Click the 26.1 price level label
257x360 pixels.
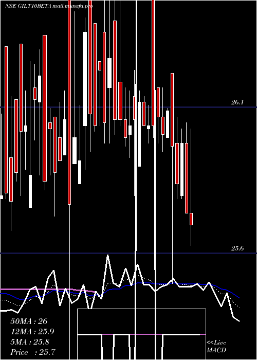click(x=237, y=102)
